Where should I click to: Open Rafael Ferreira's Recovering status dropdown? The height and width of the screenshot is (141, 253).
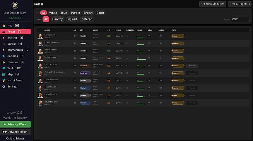(x=178, y=51)
